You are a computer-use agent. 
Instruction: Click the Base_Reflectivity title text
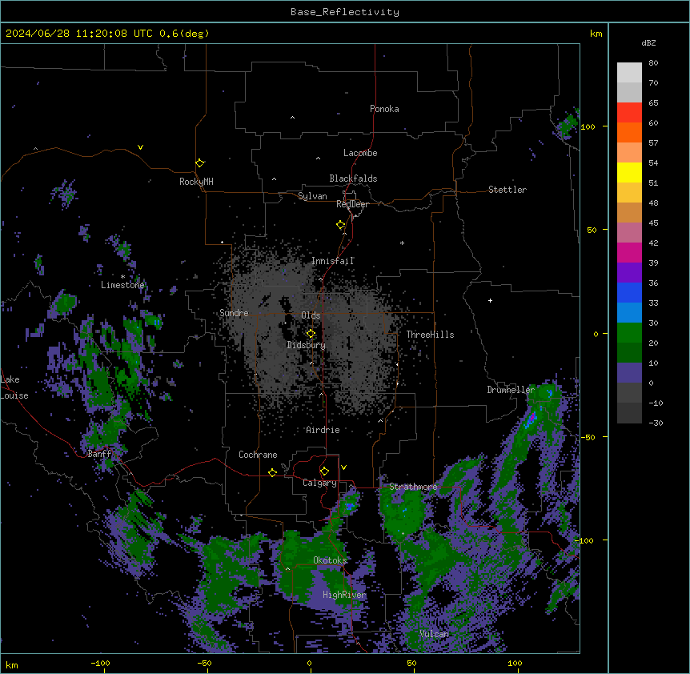pyautogui.click(x=345, y=12)
